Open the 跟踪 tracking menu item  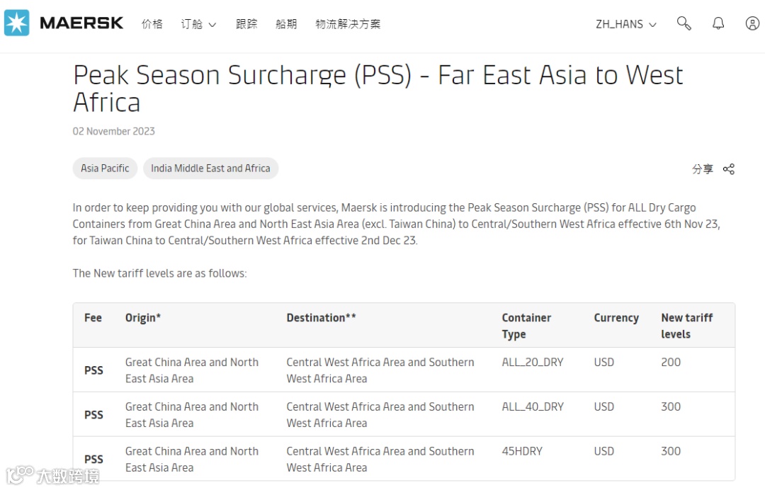click(246, 24)
